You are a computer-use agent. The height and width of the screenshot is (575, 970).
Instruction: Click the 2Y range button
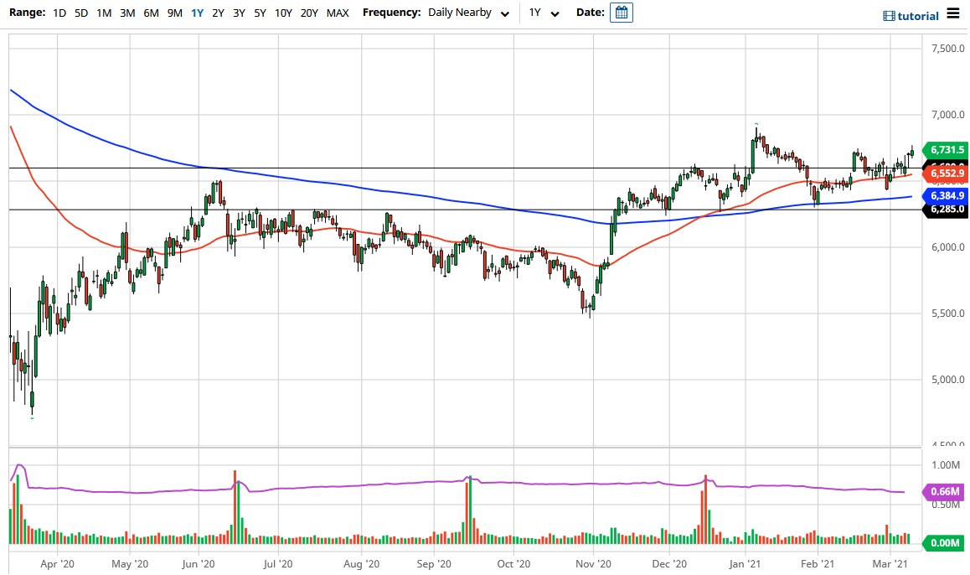[217, 13]
